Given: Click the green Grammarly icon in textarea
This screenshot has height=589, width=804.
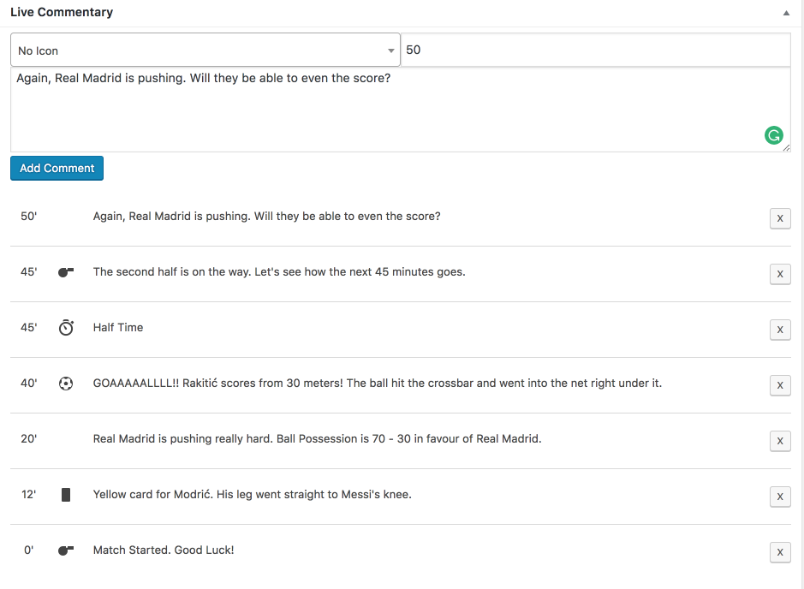Looking at the screenshot, I should click(x=774, y=135).
